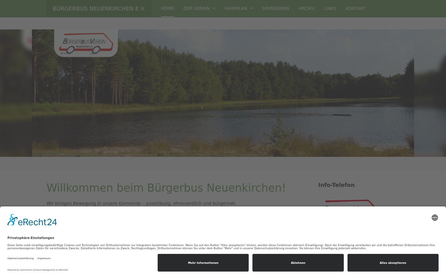Screen dimensions: 446x279
Task: Open the Archiv page
Action: click(307, 8)
